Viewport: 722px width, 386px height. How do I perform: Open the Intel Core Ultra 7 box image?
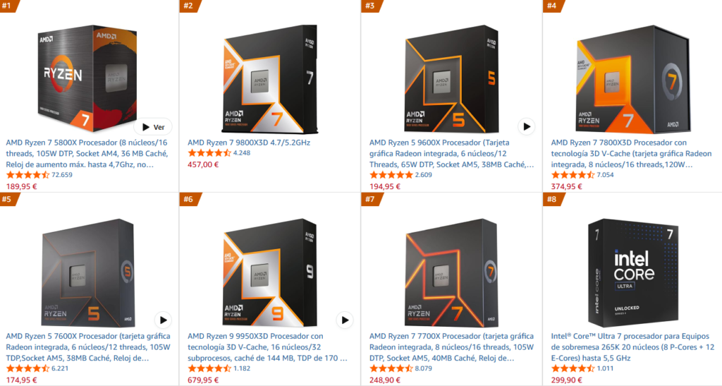coord(633,272)
